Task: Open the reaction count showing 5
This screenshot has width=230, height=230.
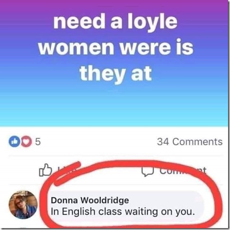Action: pos(38,142)
